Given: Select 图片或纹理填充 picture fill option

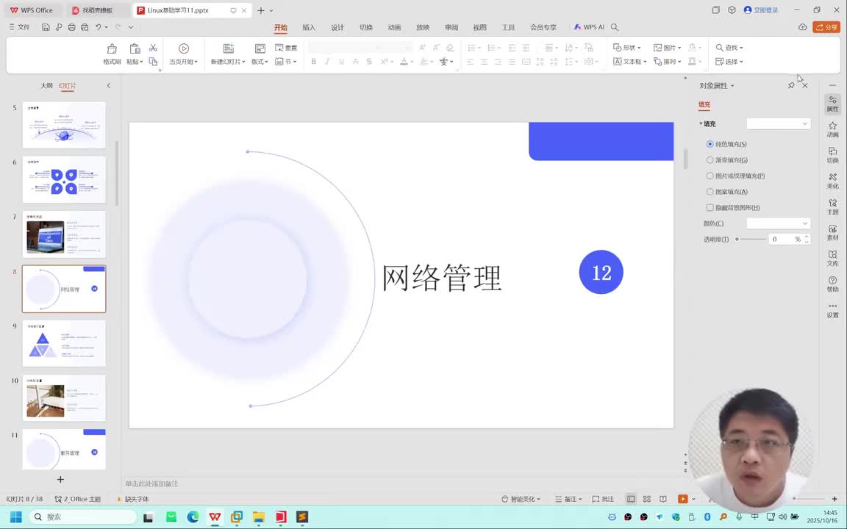Looking at the screenshot, I should [x=710, y=176].
